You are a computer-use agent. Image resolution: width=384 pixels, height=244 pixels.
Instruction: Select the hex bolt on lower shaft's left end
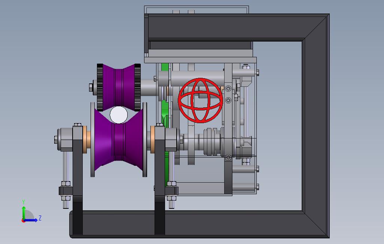pyautogui.click(x=56, y=140)
